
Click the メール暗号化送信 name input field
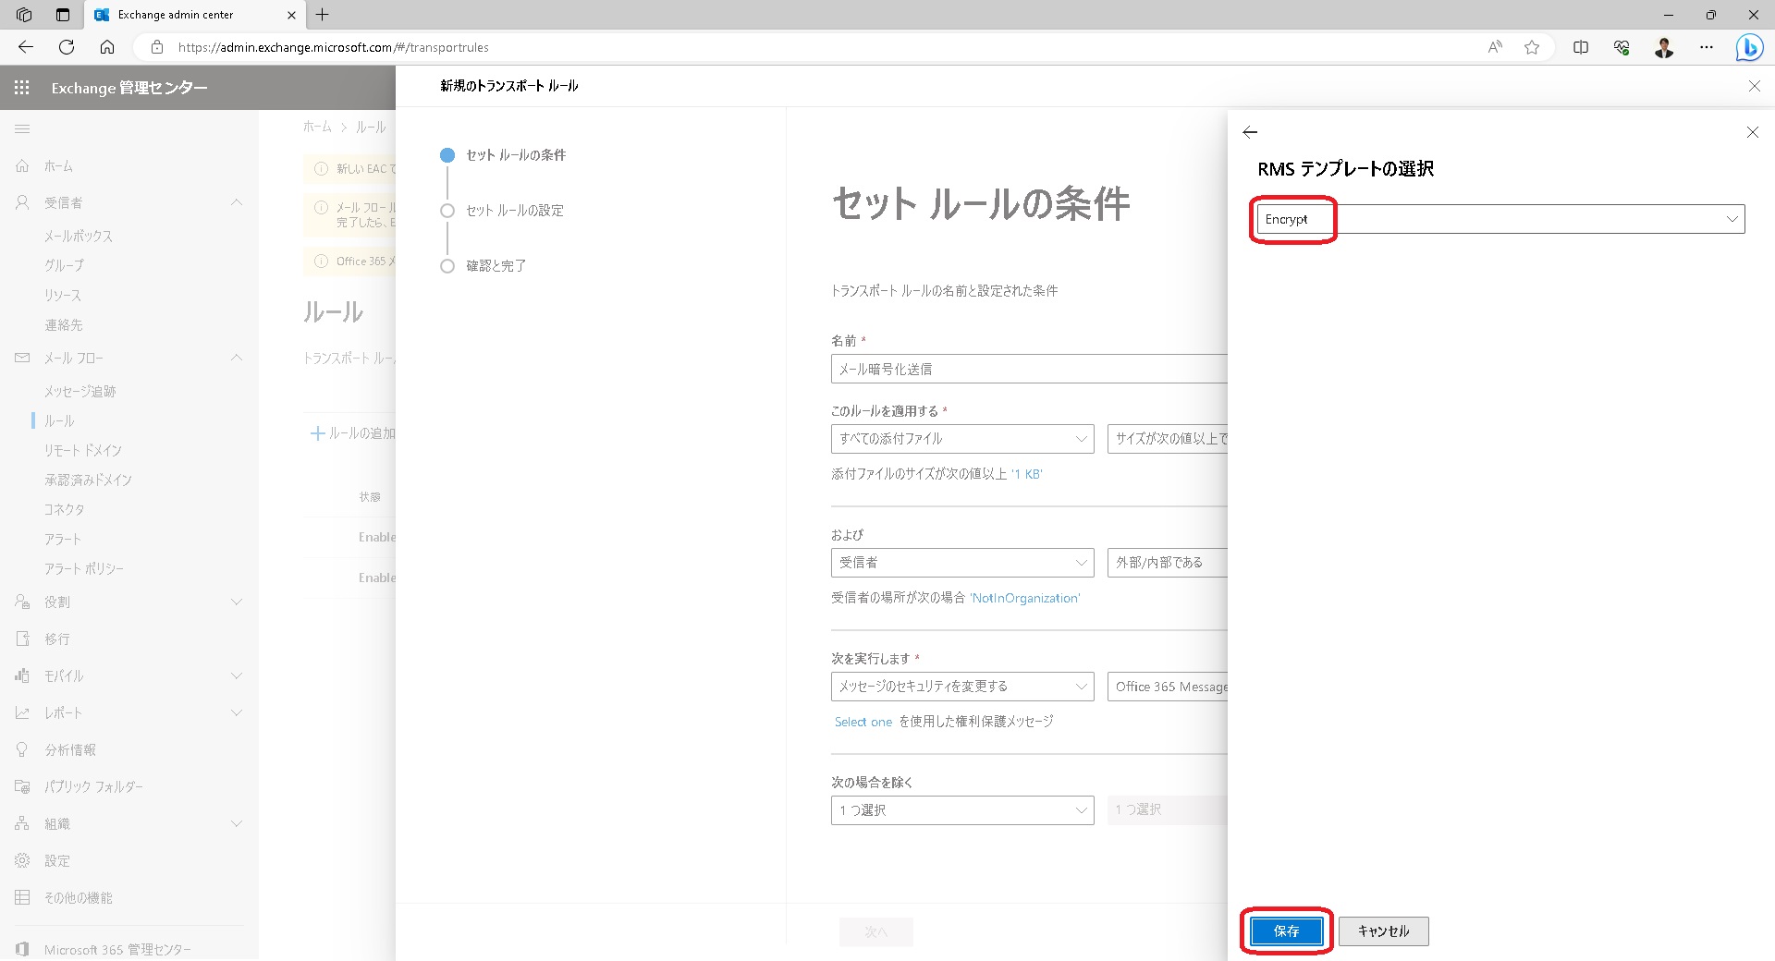point(961,369)
